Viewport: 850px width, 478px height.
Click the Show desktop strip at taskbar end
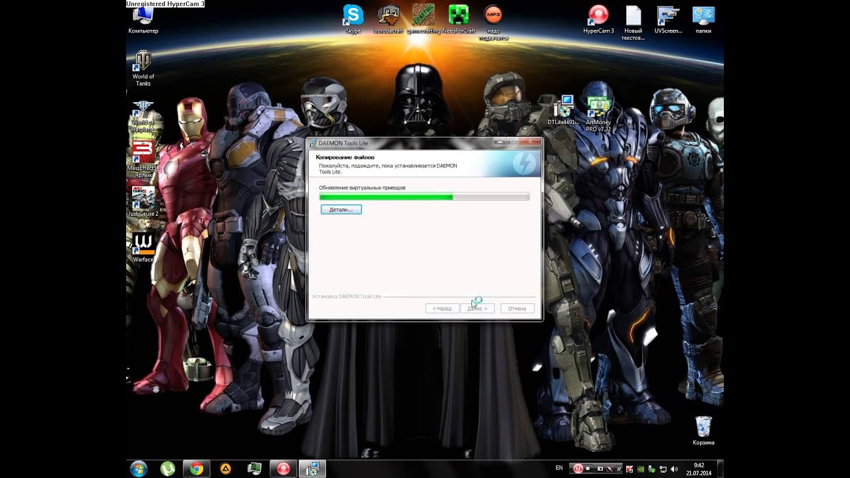tap(720, 469)
